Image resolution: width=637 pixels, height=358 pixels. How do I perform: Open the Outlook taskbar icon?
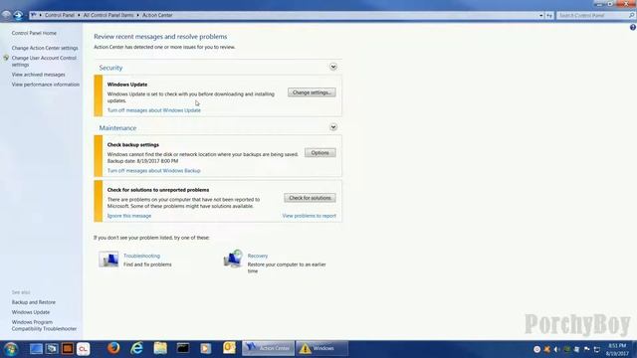pyautogui.click(x=229, y=348)
